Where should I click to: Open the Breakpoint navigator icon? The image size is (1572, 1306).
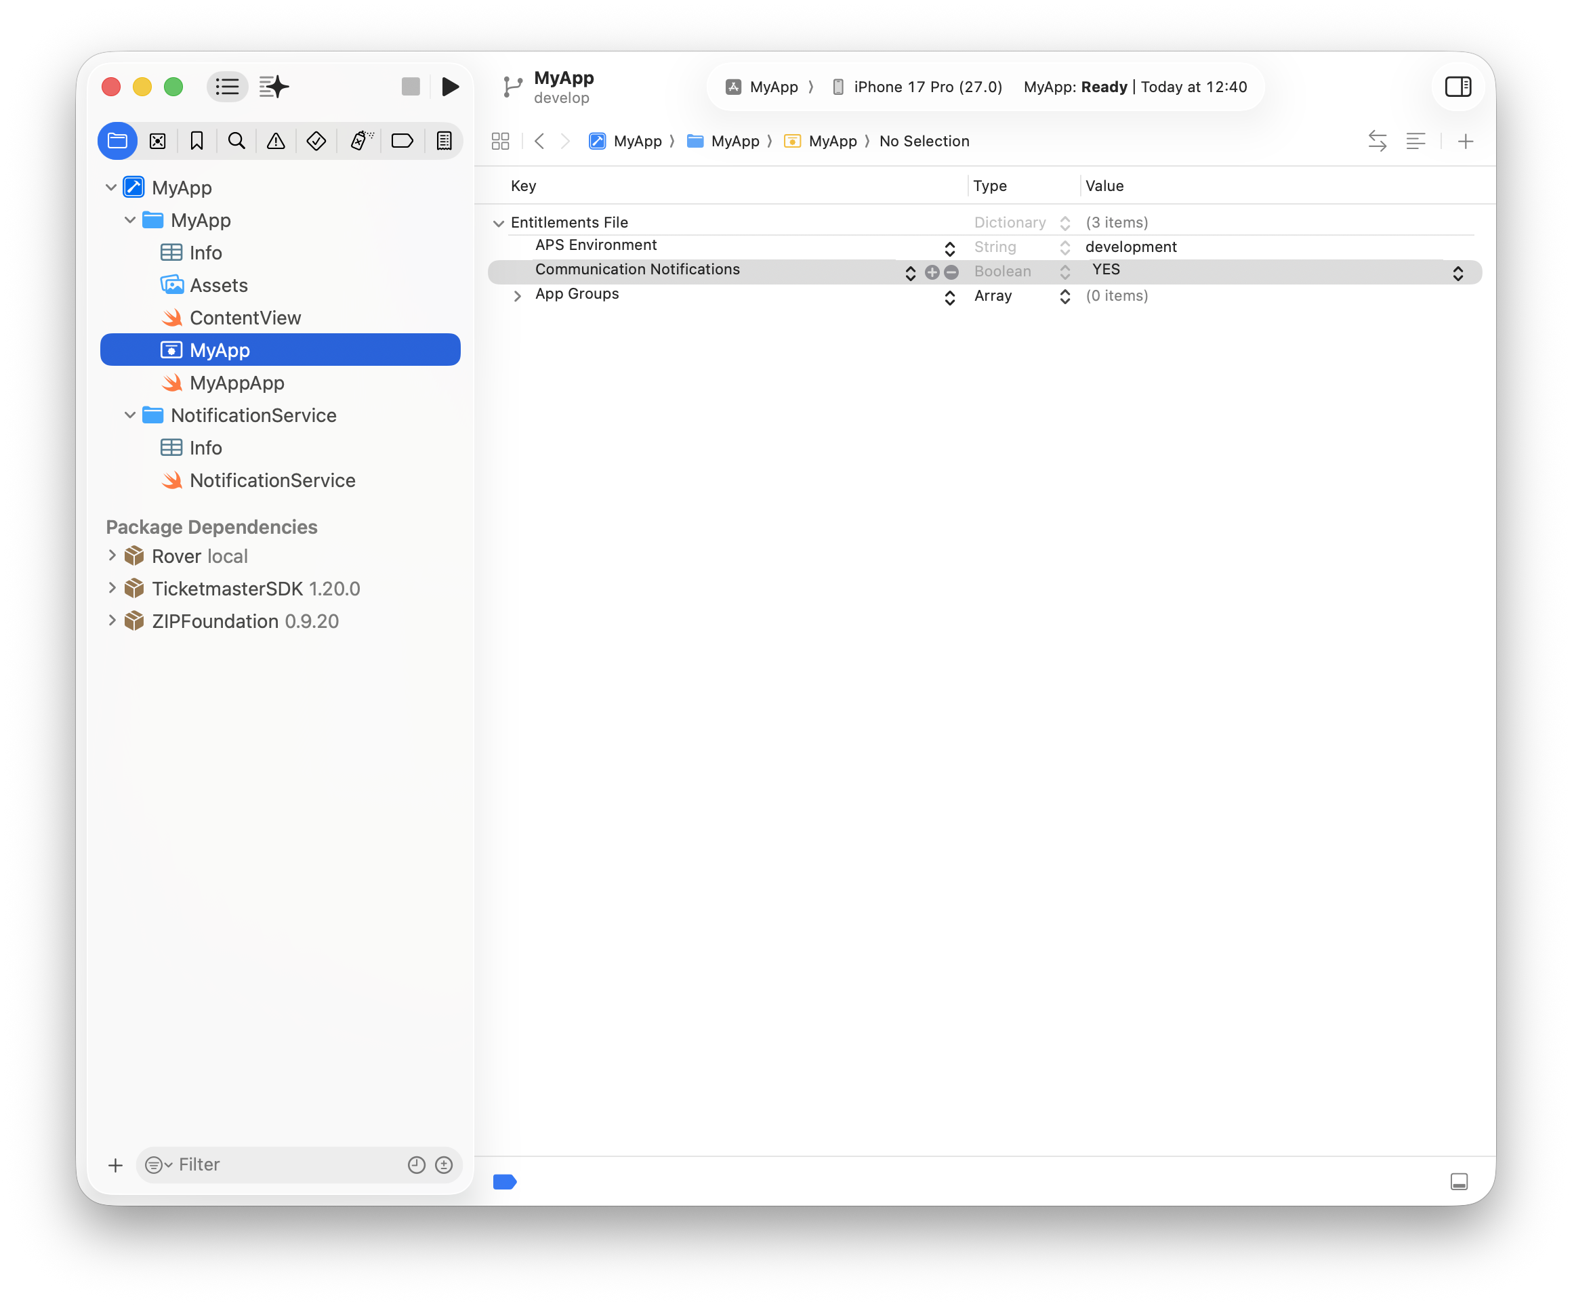[402, 141]
